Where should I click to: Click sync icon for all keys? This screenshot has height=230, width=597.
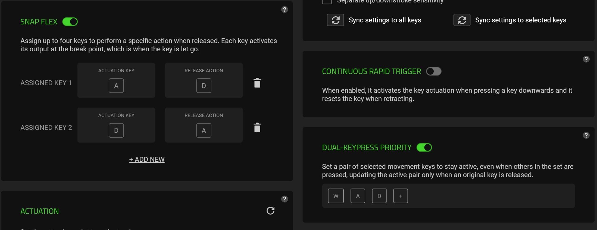[335, 20]
